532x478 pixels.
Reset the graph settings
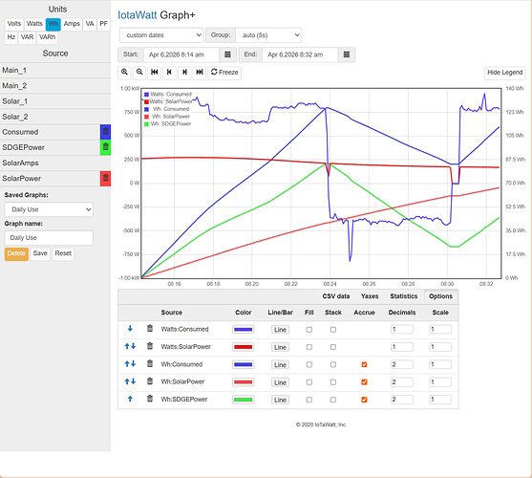tap(63, 253)
